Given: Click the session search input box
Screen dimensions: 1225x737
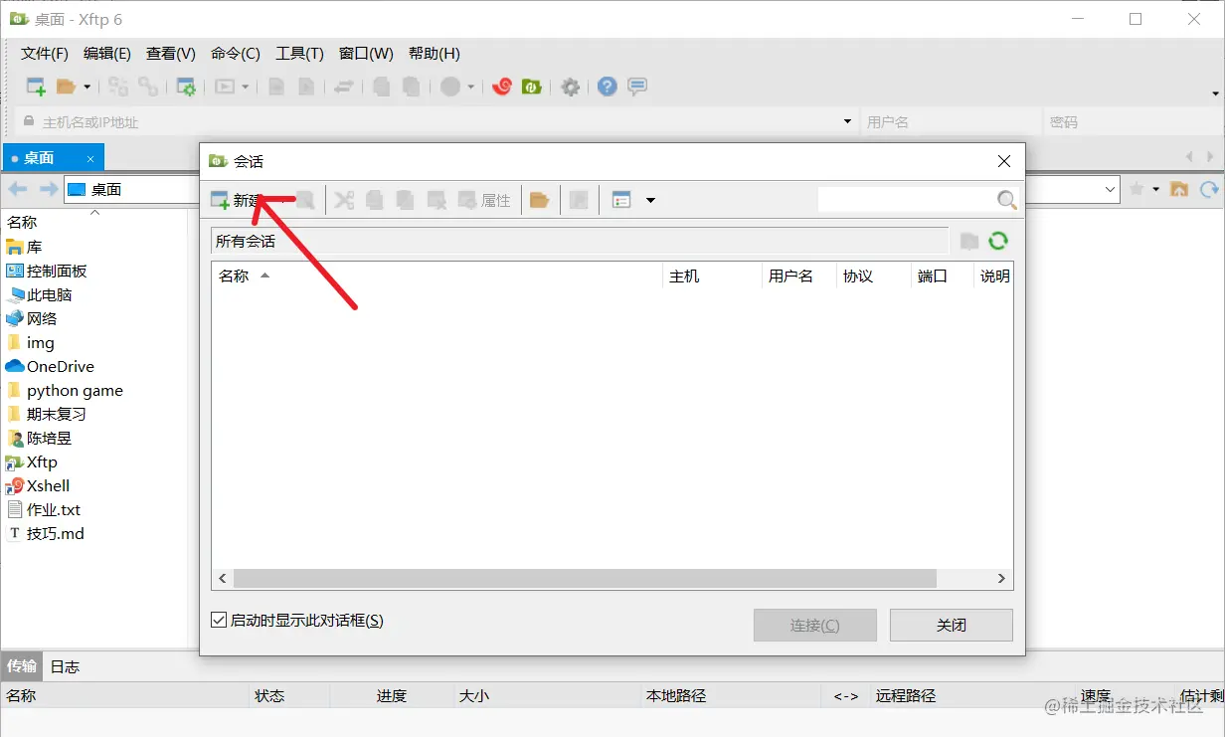Looking at the screenshot, I should click(x=906, y=200).
